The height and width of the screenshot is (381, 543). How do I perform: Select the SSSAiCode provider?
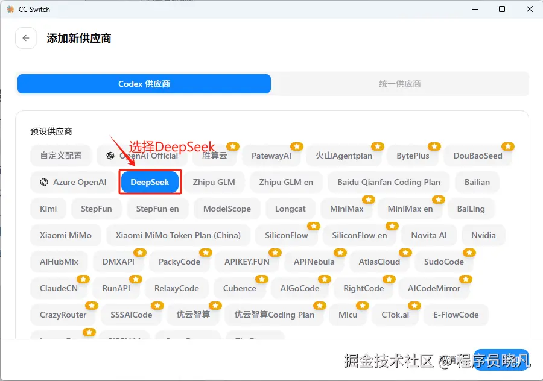point(132,315)
